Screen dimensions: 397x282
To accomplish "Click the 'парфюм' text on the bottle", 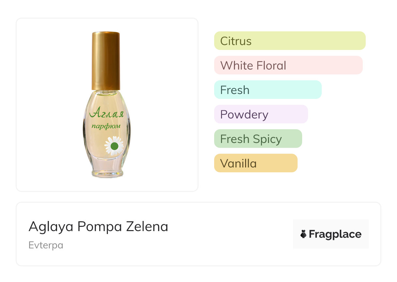I will coord(106,126).
